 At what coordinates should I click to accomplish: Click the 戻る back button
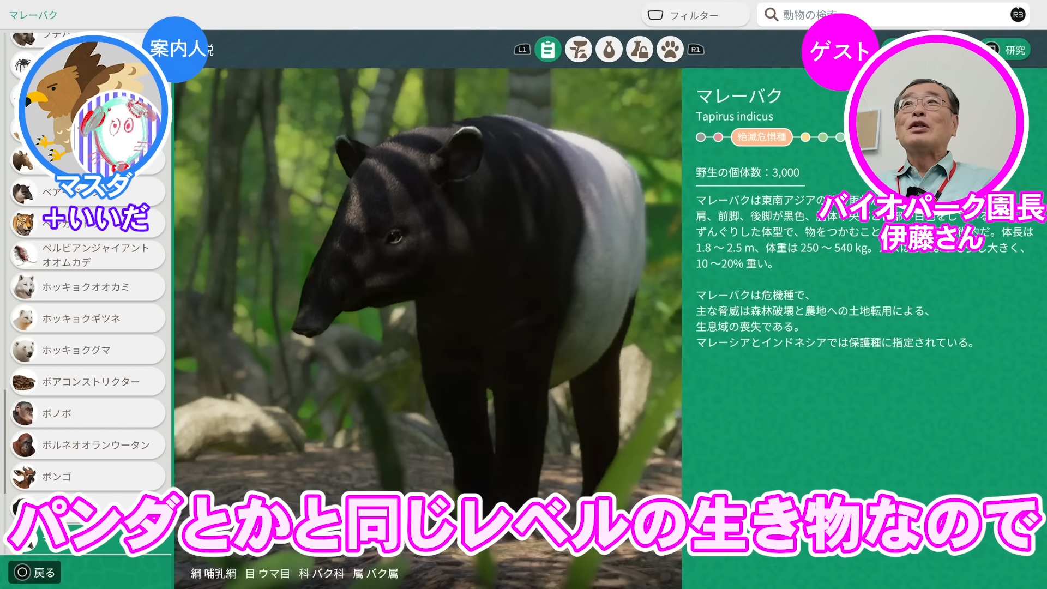pyautogui.click(x=35, y=572)
